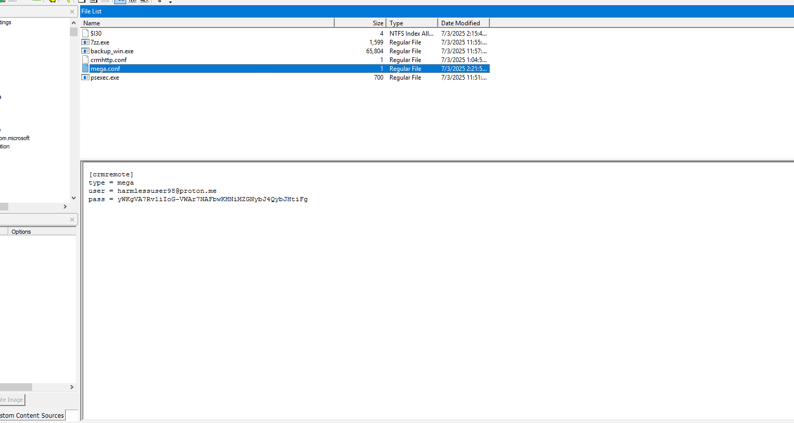
Task: Open the Custom Content Sources tab
Action: coord(32,415)
